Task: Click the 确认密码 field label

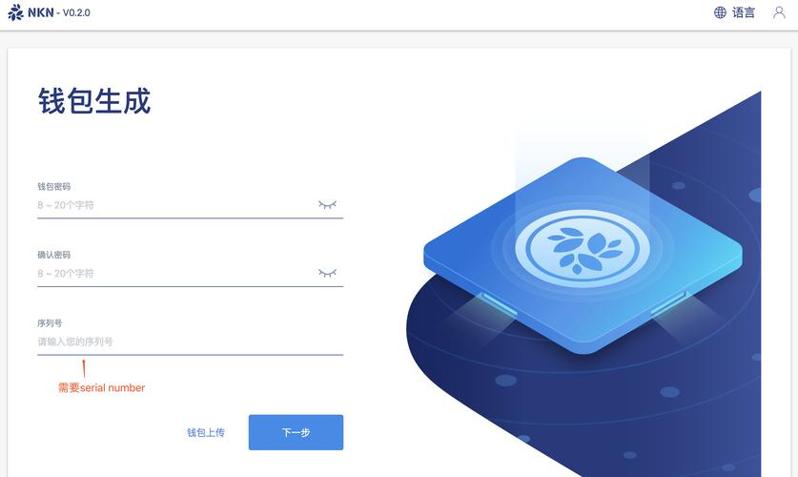Action: tap(53, 255)
